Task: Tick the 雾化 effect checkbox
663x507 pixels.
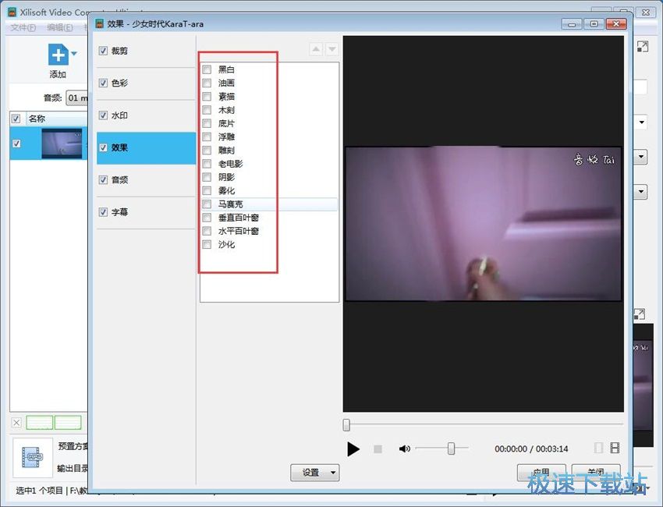Action: (207, 190)
